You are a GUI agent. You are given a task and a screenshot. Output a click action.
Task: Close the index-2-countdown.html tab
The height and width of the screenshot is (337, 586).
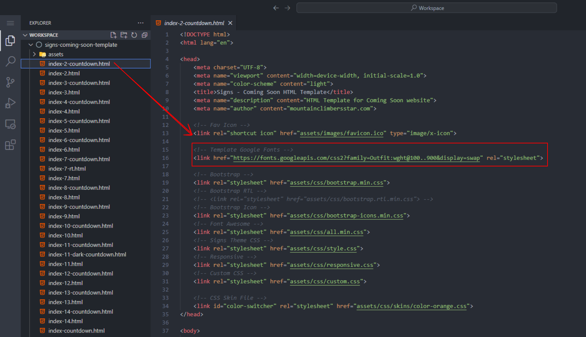coord(230,23)
